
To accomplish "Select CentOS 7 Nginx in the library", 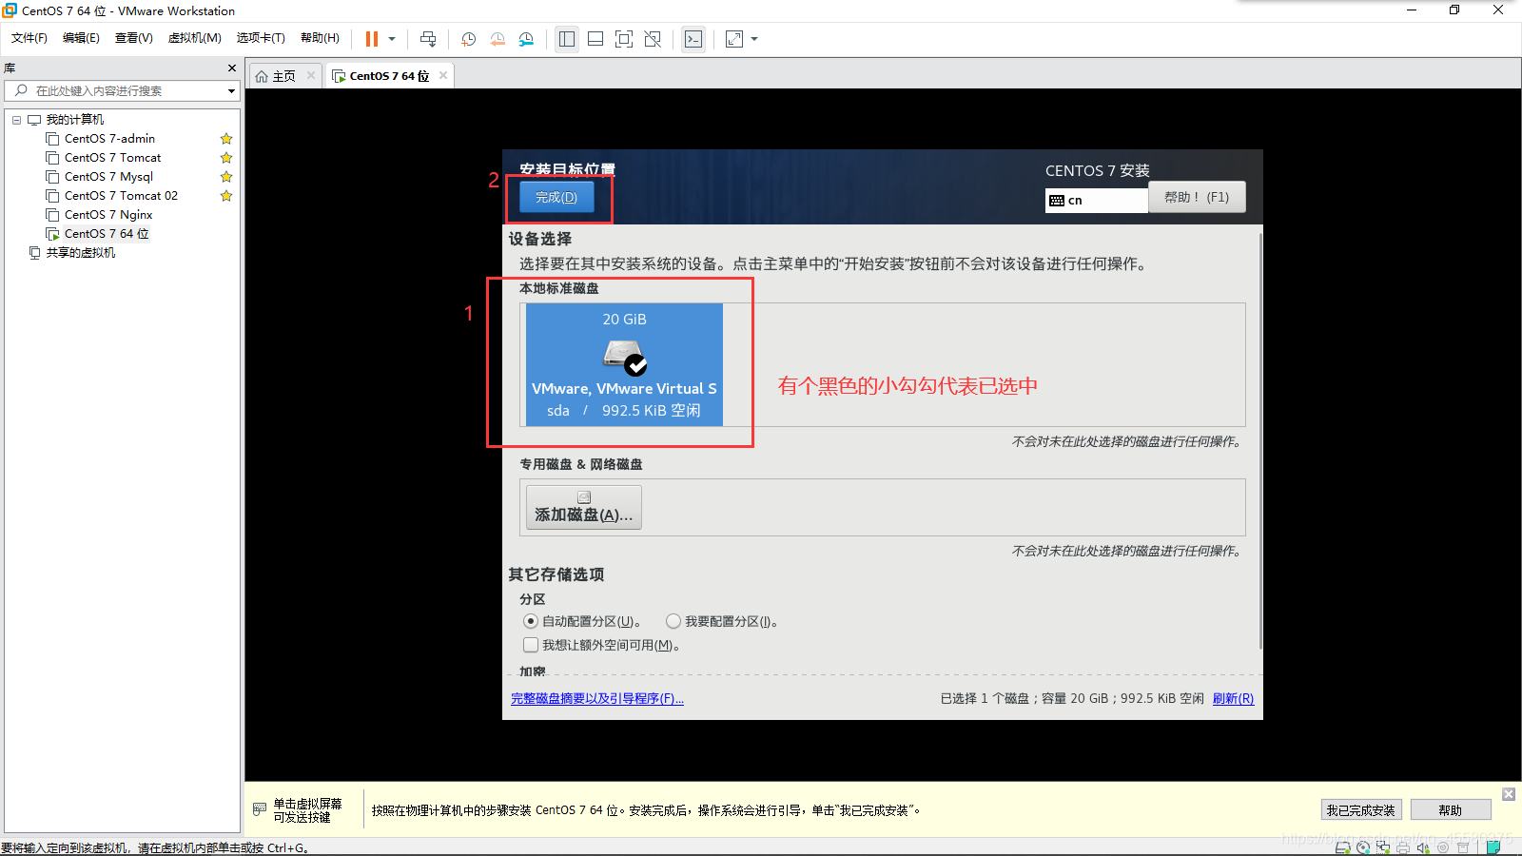I will click(x=108, y=215).
